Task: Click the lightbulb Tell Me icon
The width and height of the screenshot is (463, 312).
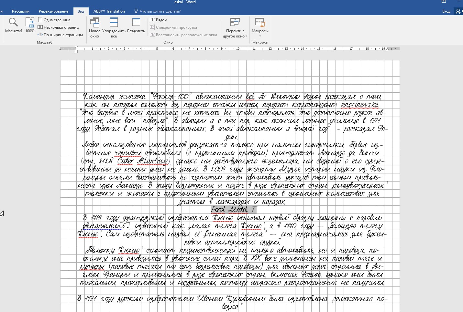Action: pos(136,11)
